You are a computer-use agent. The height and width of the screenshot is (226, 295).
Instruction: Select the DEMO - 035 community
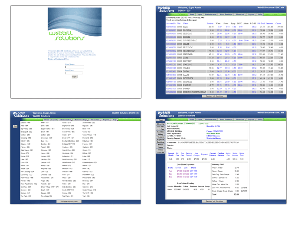(x=25, y=141)
